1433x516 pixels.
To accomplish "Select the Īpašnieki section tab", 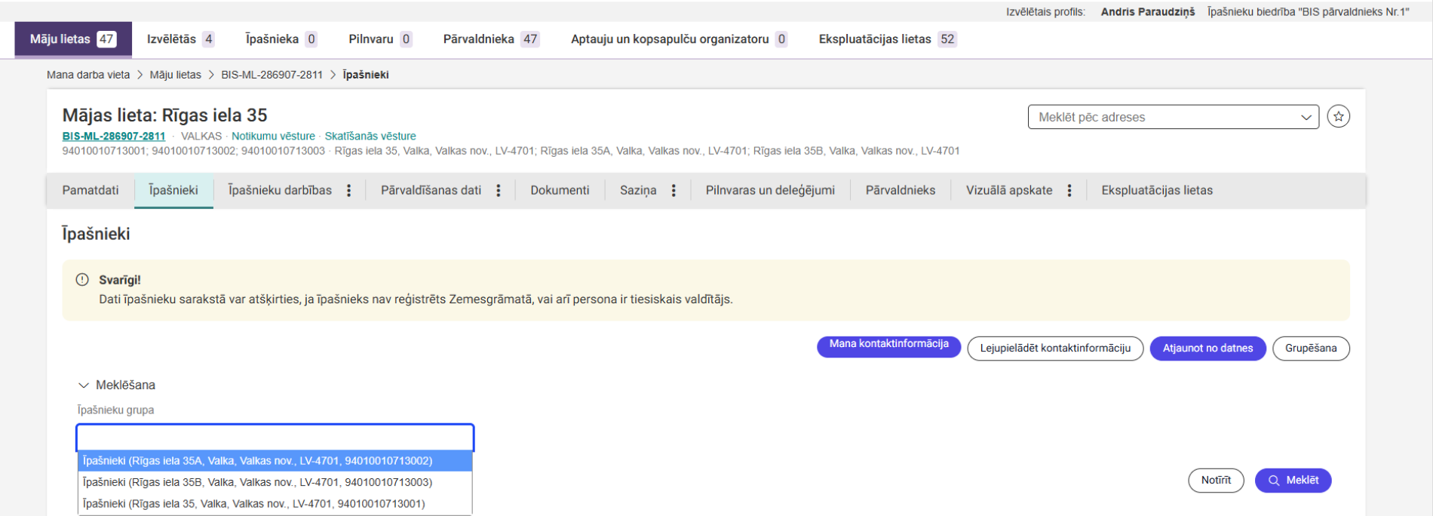I will [173, 191].
